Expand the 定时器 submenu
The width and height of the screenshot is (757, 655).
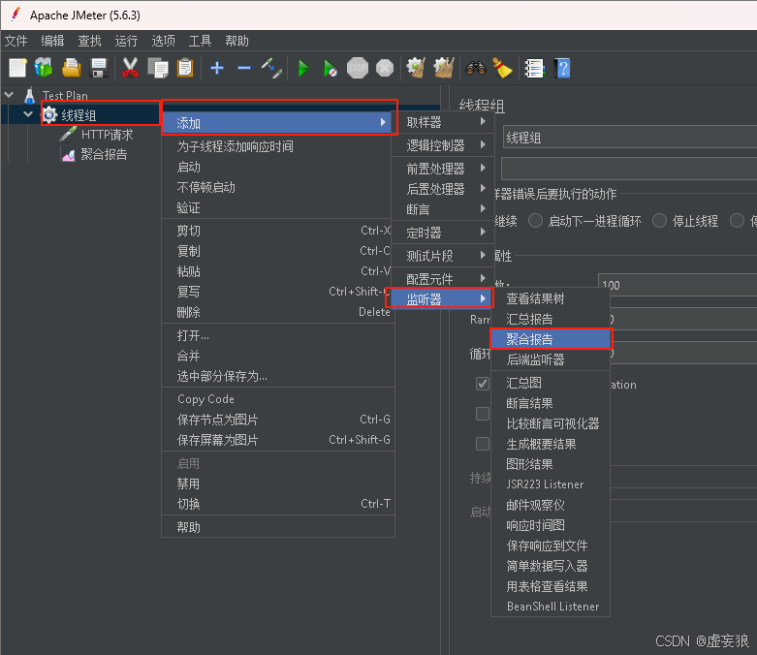click(443, 233)
